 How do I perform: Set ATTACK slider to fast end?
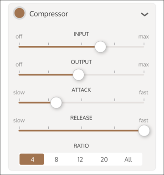[x=144, y=102]
